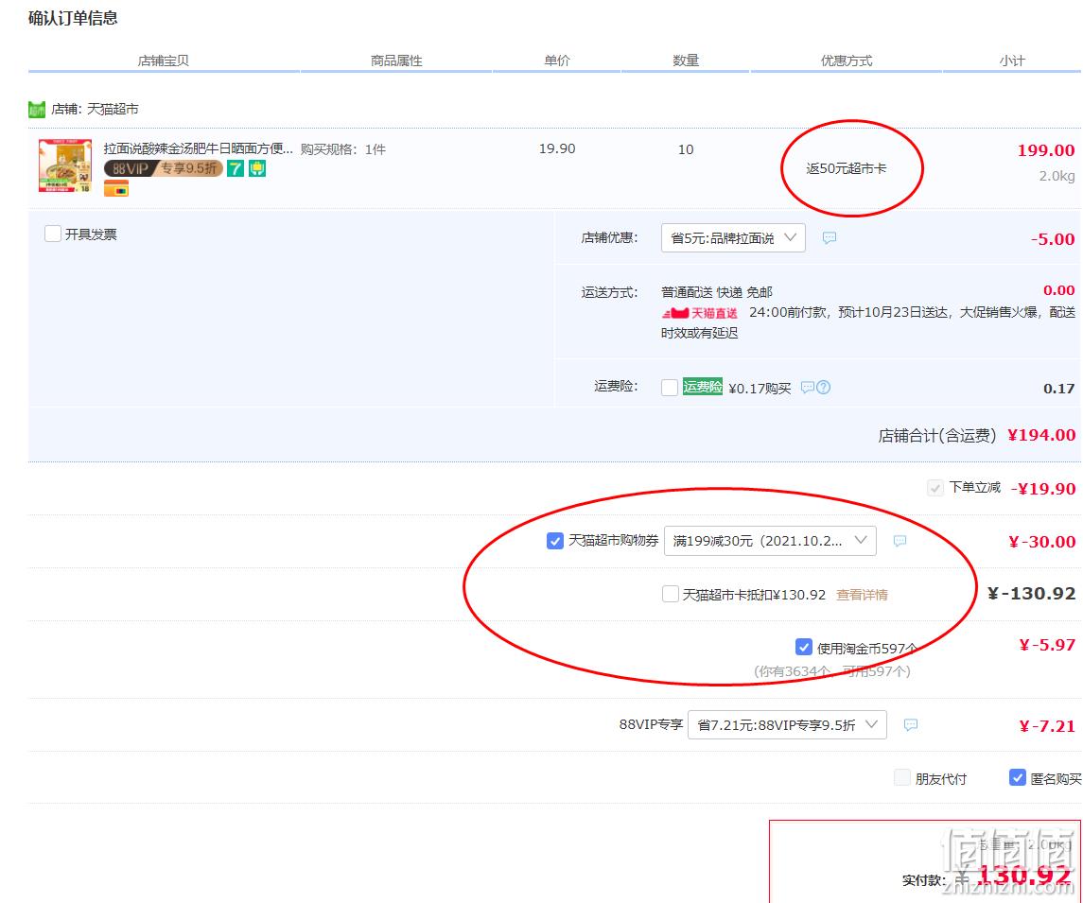The height and width of the screenshot is (903, 1083).
Task: Open the 88VIP 专享9.5折 badge
Action: 163,168
